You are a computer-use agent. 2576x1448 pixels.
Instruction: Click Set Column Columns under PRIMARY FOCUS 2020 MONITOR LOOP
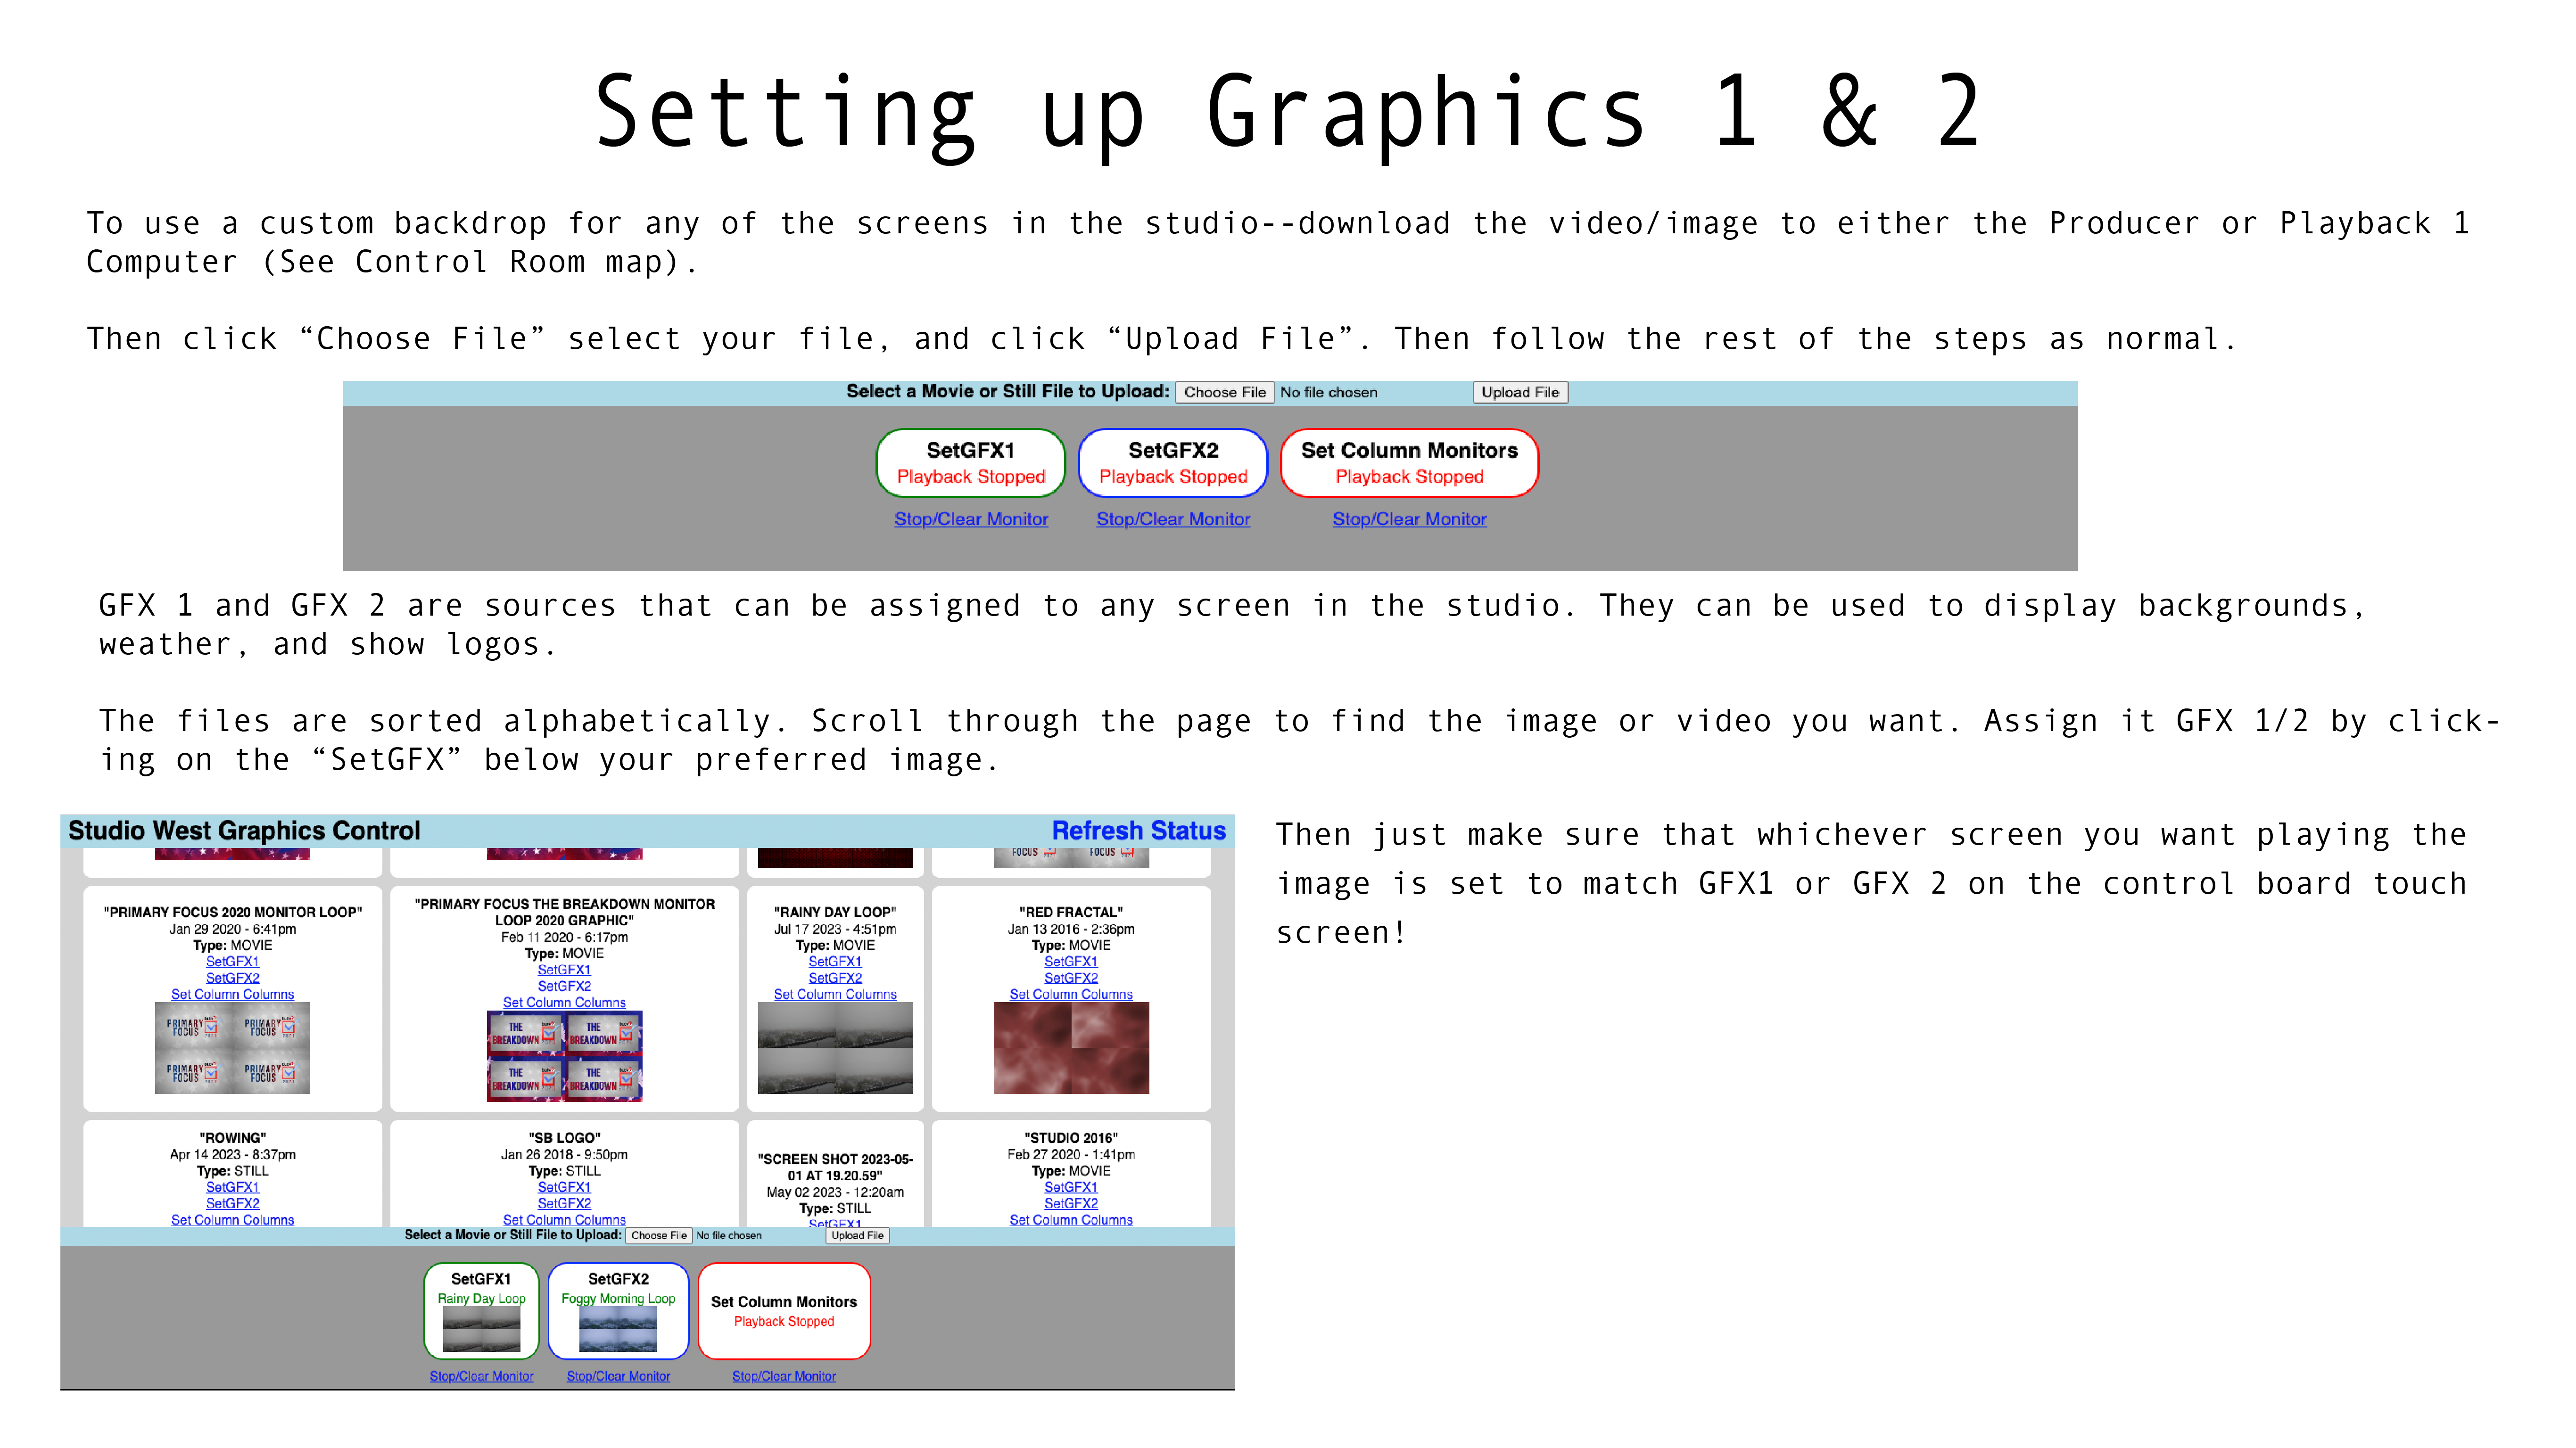click(x=232, y=995)
